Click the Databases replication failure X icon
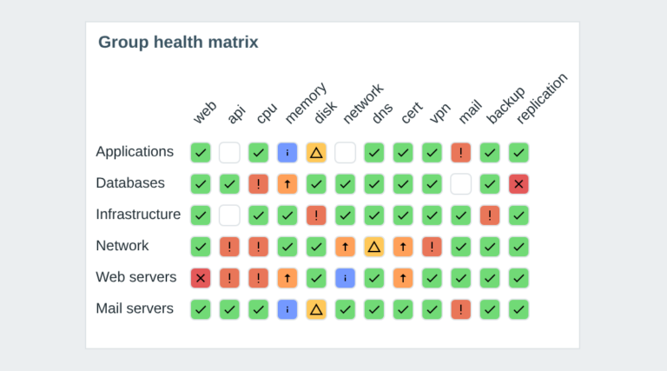This screenshot has width=667, height=371. pyautogui.click(x=518, y=184)
